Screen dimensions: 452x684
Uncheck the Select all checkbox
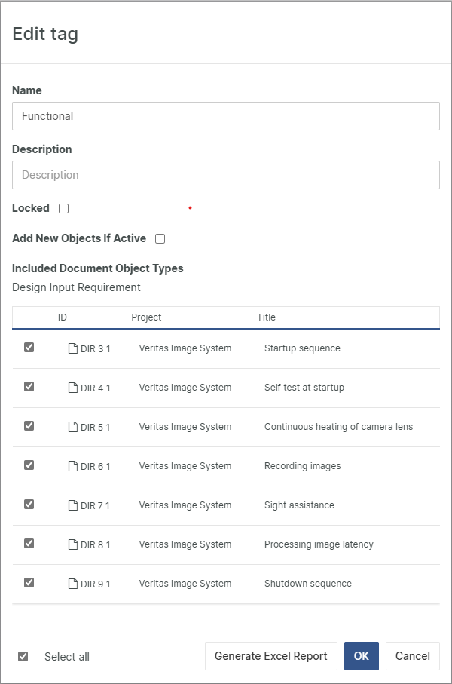(23, 656)
